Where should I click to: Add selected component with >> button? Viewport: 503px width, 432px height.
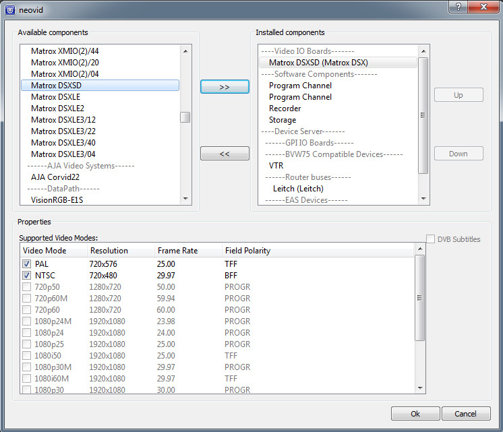[x=225, y=87]
